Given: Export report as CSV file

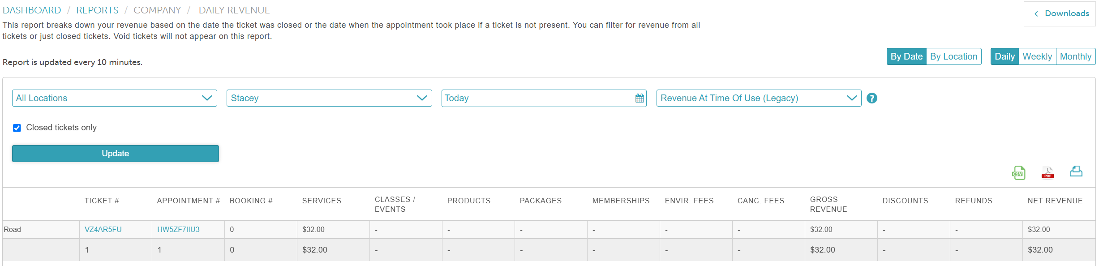Looking at the screenshot, I should tap(1018, 173).
